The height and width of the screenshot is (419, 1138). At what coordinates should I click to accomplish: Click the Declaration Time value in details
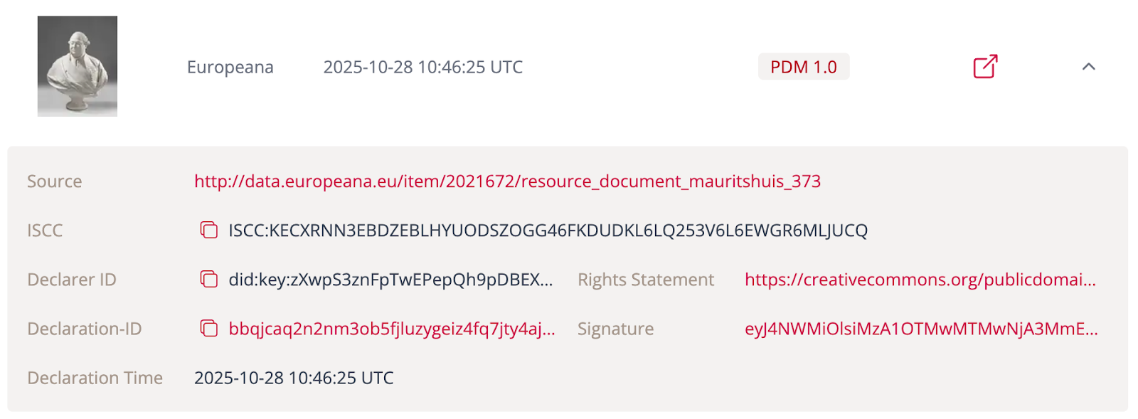(294, 378)
